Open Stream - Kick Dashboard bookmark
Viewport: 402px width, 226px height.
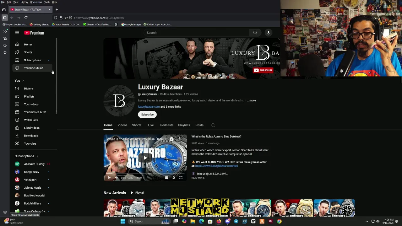pyautogui.click(x=97, y=24)
